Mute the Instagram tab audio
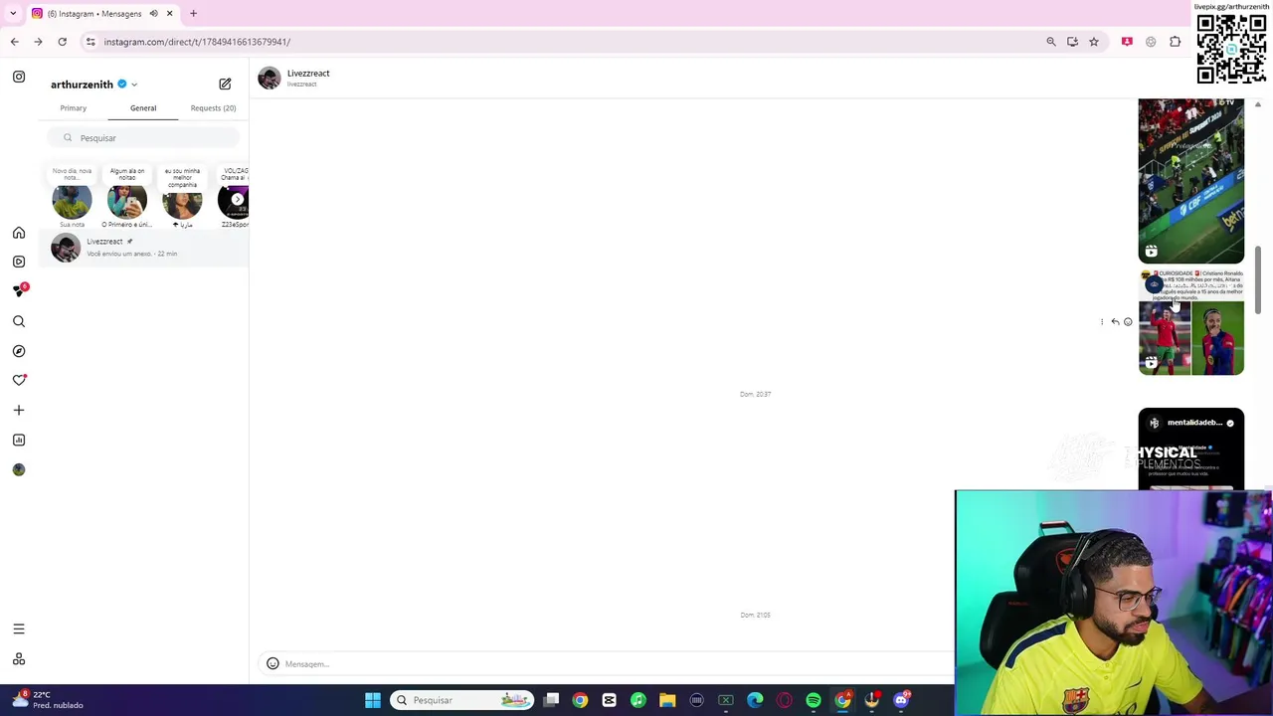The height and width of the screenshot is (716, 1273). click(153, 14)
